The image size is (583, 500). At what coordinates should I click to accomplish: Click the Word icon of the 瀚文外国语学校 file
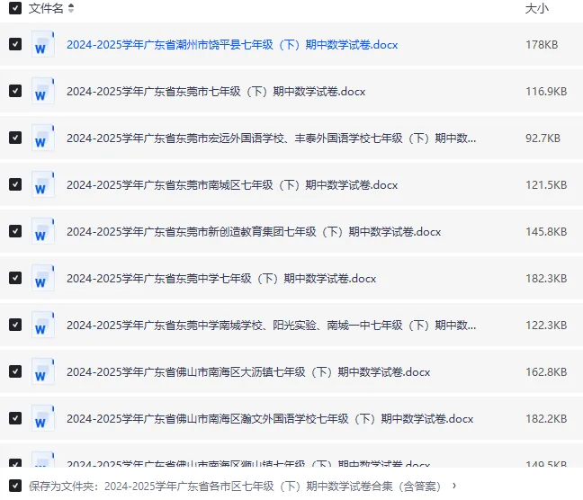pos(43,419)
